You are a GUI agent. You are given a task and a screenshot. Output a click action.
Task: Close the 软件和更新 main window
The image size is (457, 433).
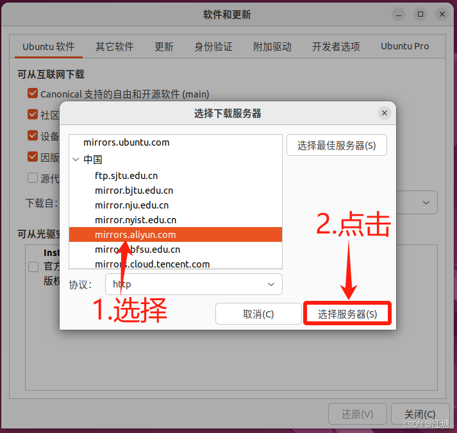[442, 14]
